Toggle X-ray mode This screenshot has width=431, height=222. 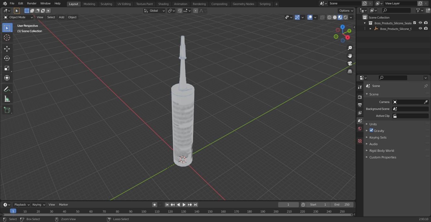tap(322, 17)
